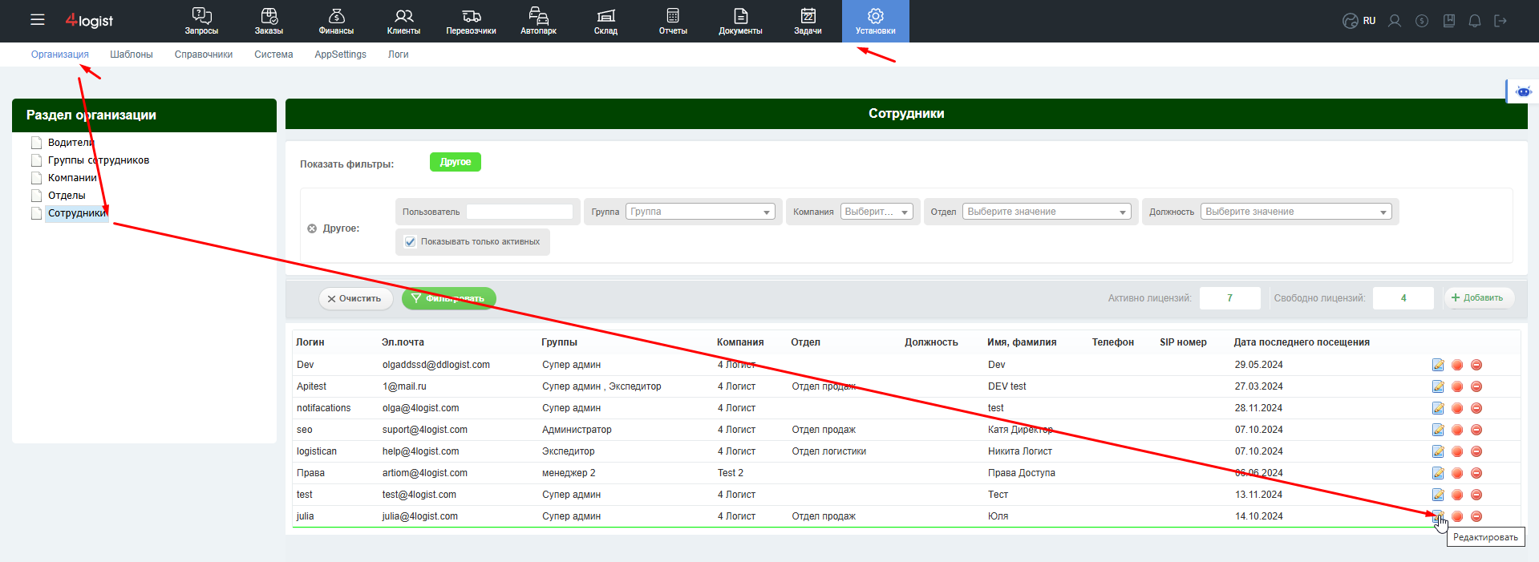Open the Группа dropdown filter
1539x562 pixels.
click(700, 212)
